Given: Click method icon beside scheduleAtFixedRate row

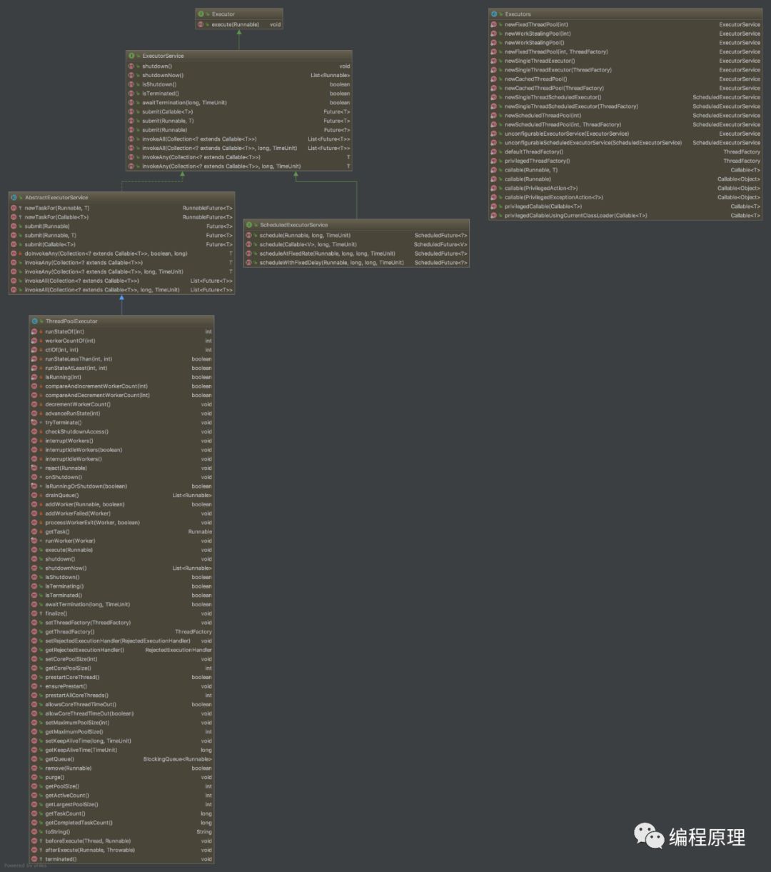Looking at the screenshot, I should 249,254.
